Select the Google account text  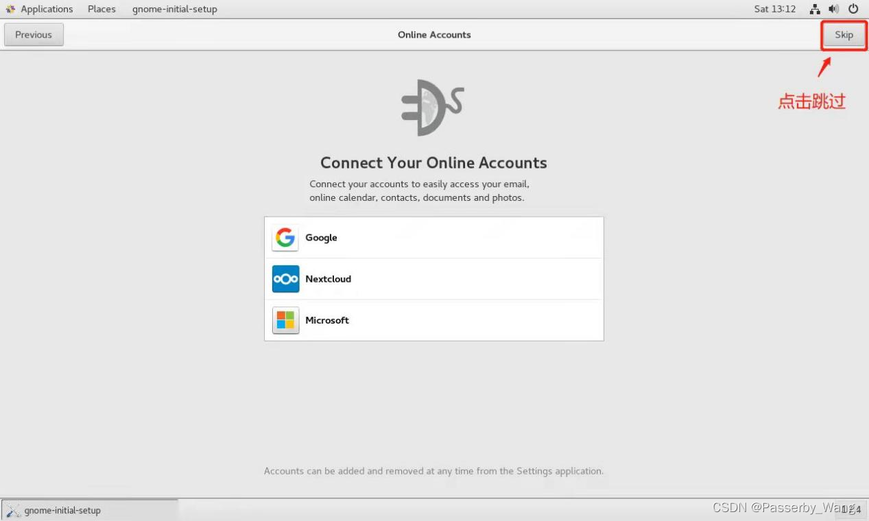tap(321, 238)
